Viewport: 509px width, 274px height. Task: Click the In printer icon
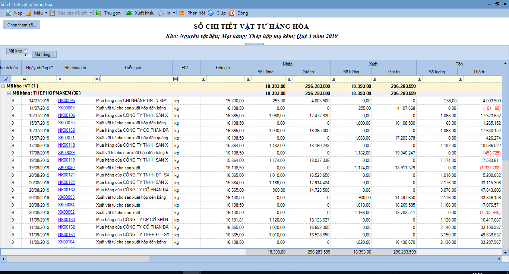click(x=161, y=13)
